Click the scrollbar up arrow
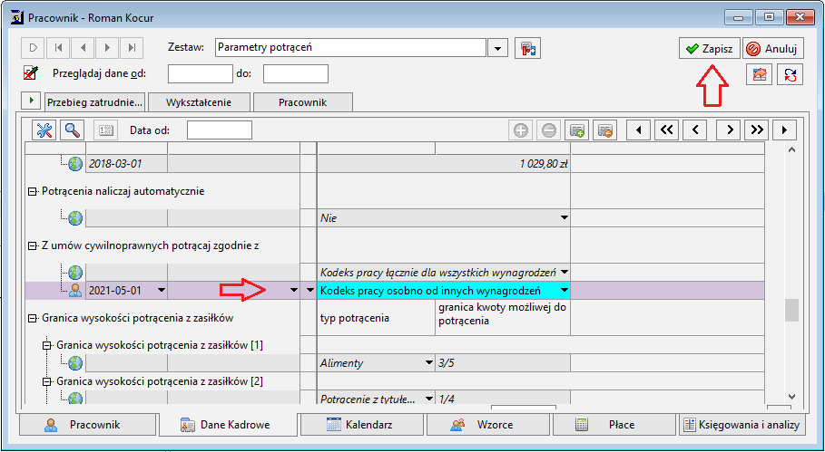 point(791,150)
